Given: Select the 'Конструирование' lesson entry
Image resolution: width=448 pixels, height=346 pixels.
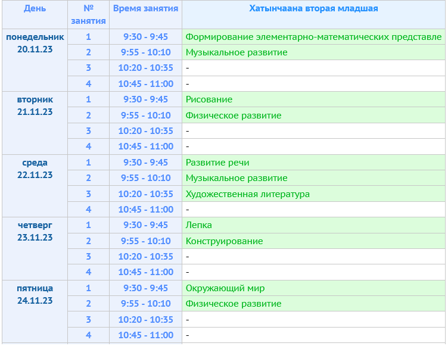Looking at the screenshot, I should point(224,241).
